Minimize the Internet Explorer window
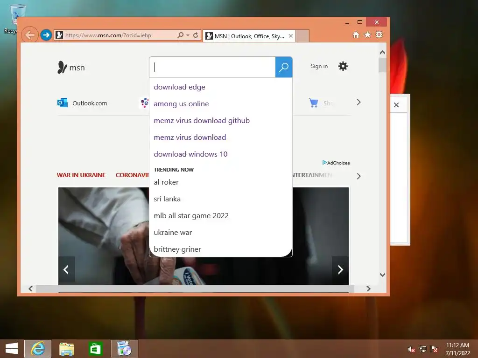The image size is (478, 358). click(x=347, y=22)
